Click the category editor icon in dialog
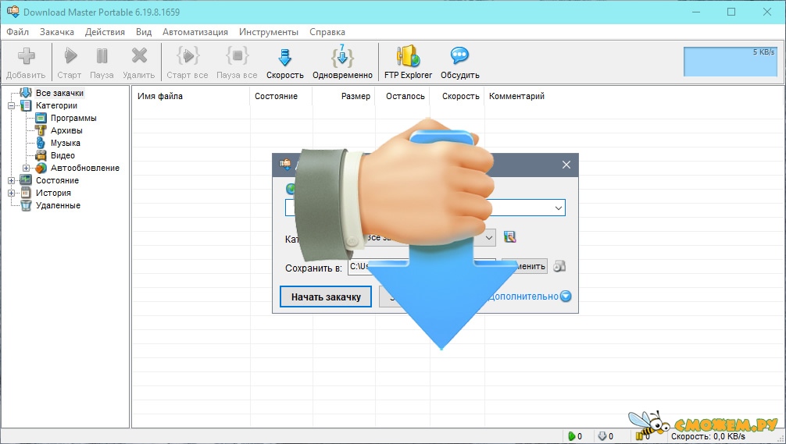This screenshot has height=444, width=786. pyautogui.click(x=509, y=237)
